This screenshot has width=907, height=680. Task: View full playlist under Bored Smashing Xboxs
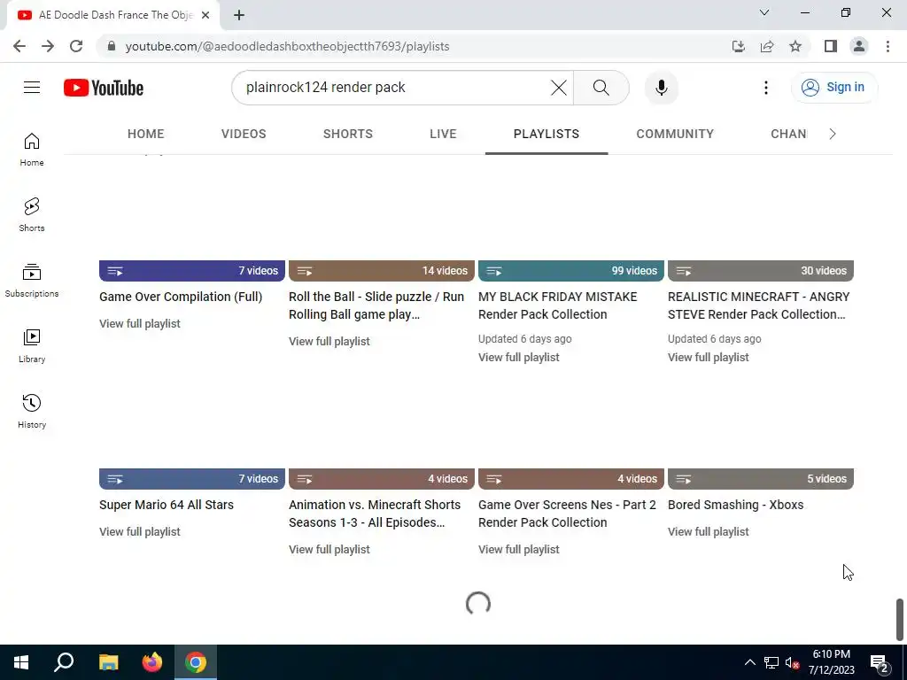coord(708,532)
